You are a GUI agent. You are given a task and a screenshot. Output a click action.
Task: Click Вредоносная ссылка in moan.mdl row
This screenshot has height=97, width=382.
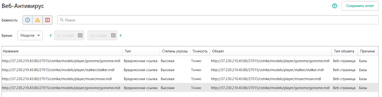click(x=141, y=79)
